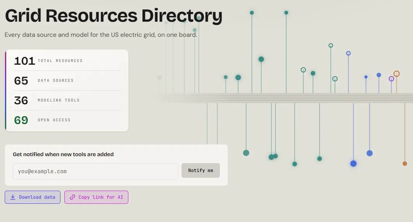Select the 65 data sources stat
The height and width of the screenshot is (222, 413).
coord(67,81)
